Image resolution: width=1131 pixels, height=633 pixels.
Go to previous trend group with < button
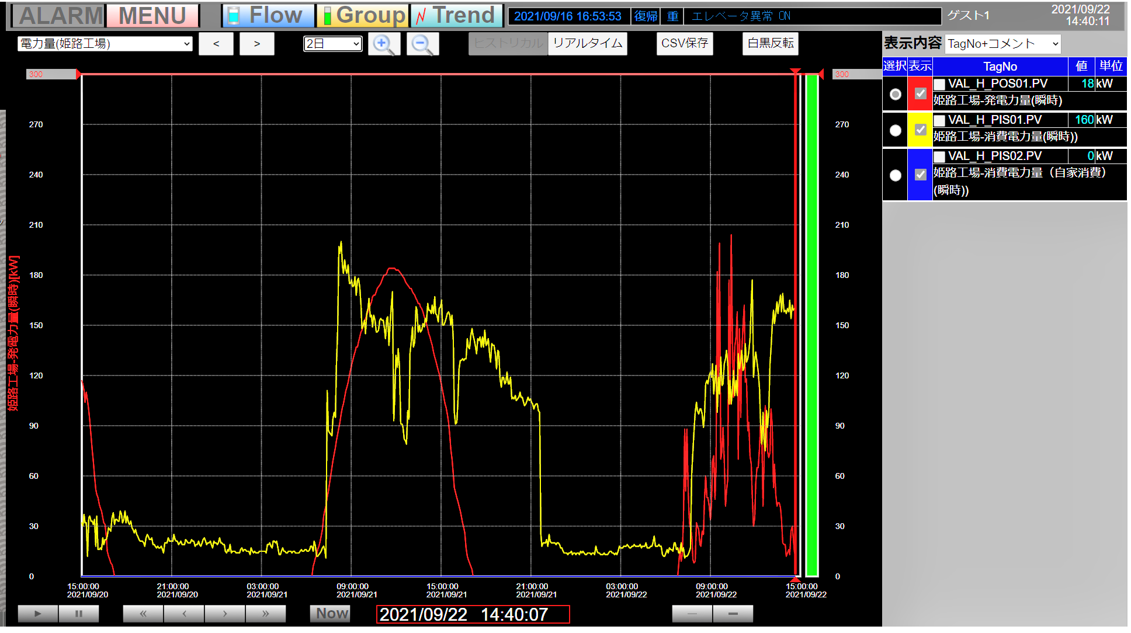[x=216, y=44]
